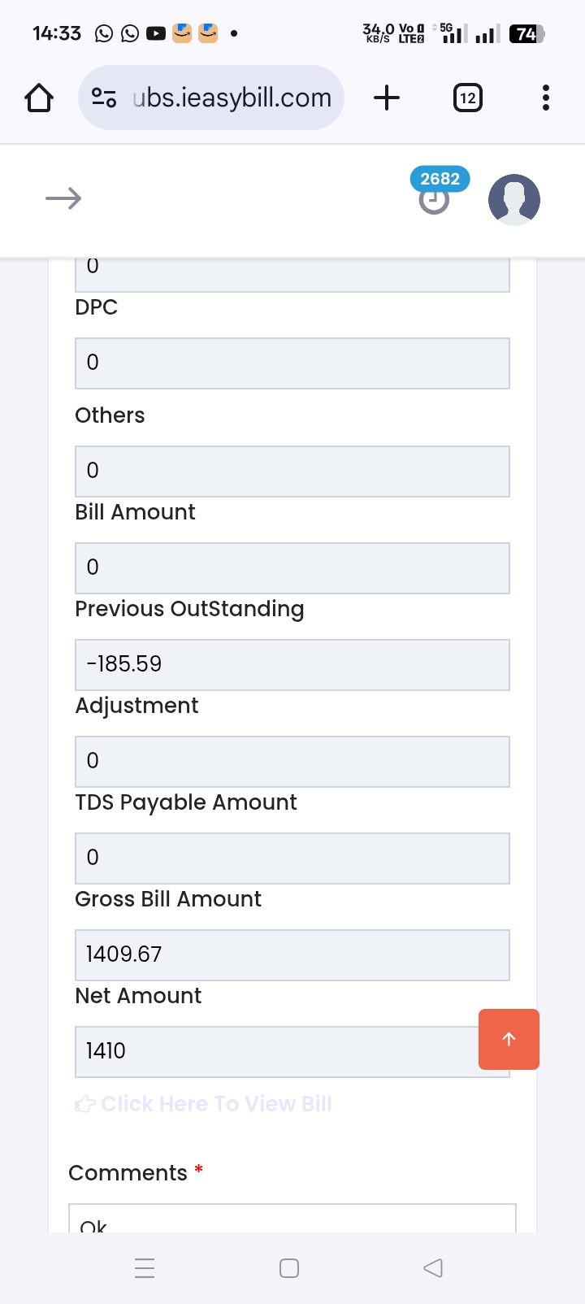The height and width of the screenshot is (1304, 585).
Task: Focus the Comments text box
Action: point(292,1219)
